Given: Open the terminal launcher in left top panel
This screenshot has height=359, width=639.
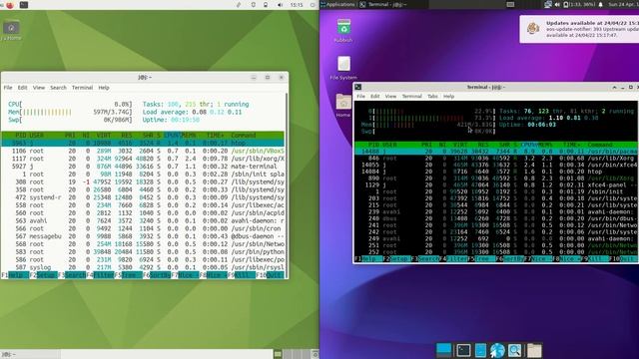Looking at the screenshot, I should [24, 5].
